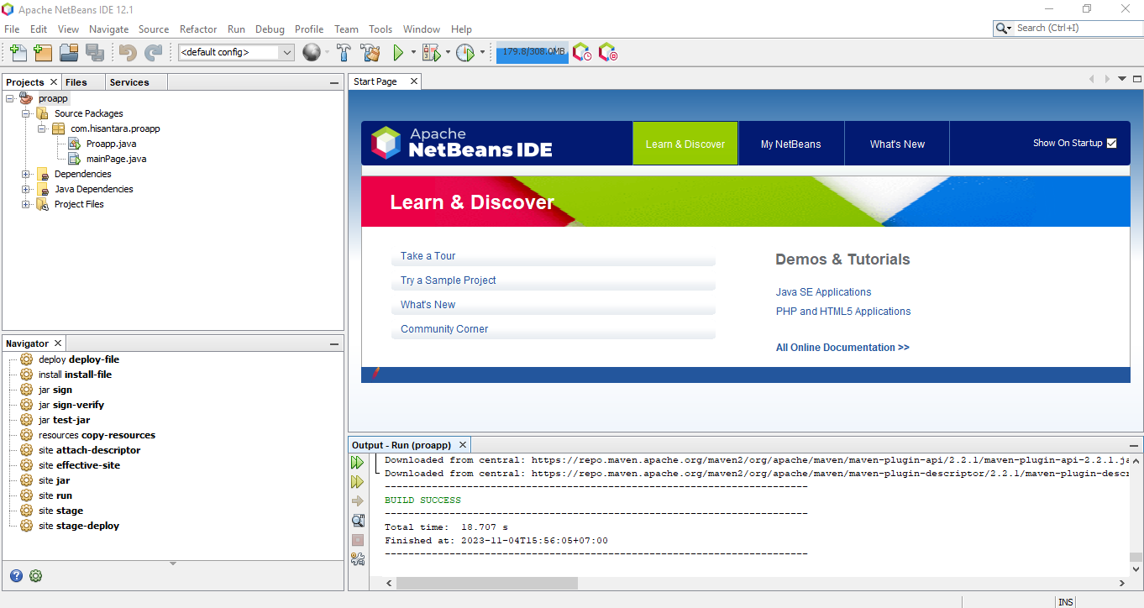Open the Take a Tour link
1144x608 pixels.
pos(428,256)
